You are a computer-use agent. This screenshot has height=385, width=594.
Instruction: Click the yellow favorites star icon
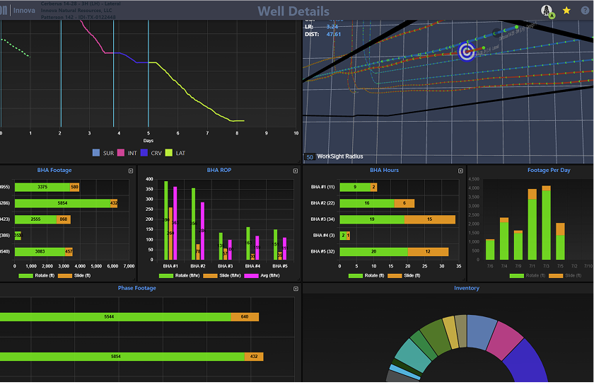click(566, 11)
